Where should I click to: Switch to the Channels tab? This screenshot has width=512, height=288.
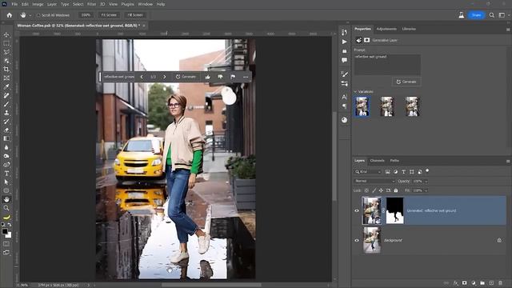[377, 161]
